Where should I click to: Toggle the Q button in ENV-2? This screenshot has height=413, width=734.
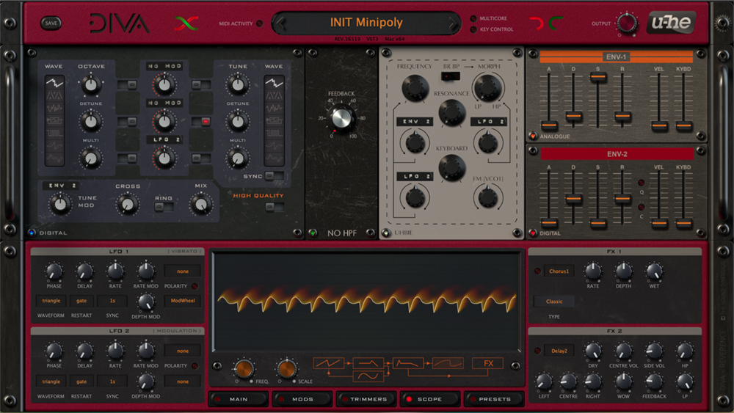(642, 183)
